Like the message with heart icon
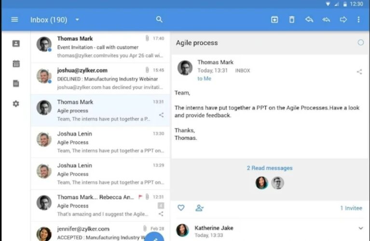This screenshot has width=370, height=241. [181, 208]
